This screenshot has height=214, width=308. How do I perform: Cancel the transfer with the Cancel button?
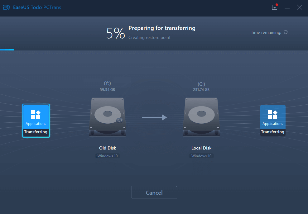click(154, 193)
